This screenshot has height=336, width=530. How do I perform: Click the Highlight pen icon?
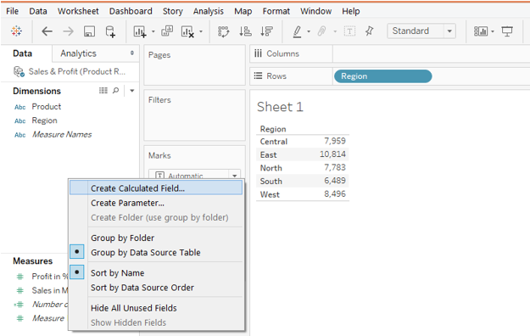tap(297, 31)
